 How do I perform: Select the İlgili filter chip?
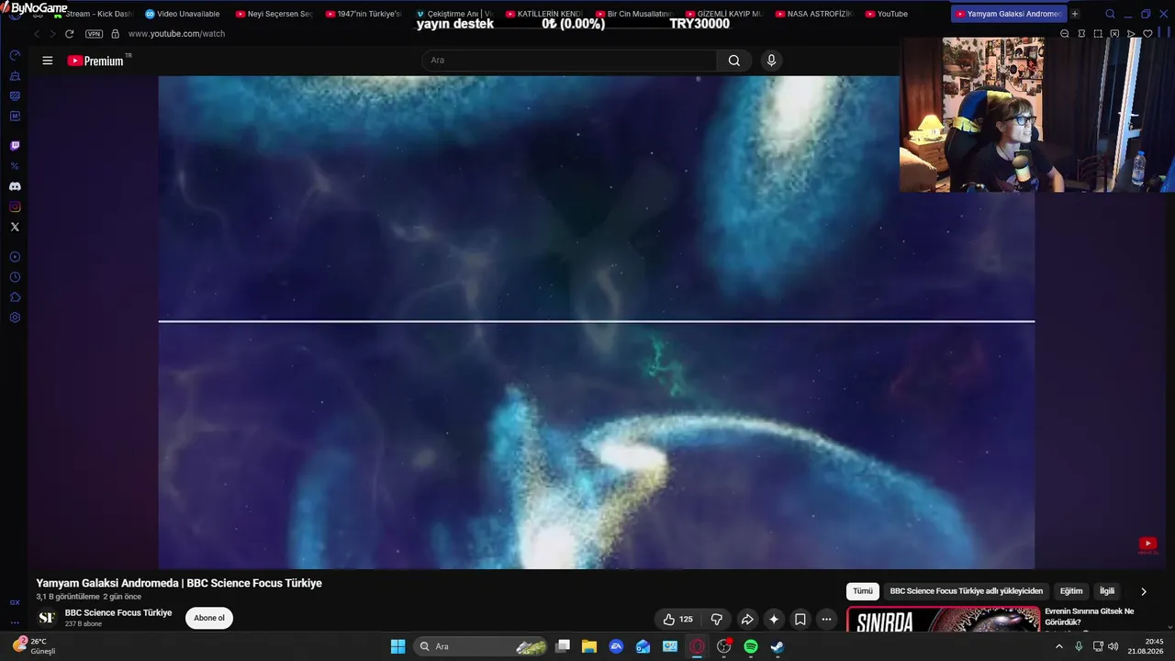click(x=1107, y=591)
